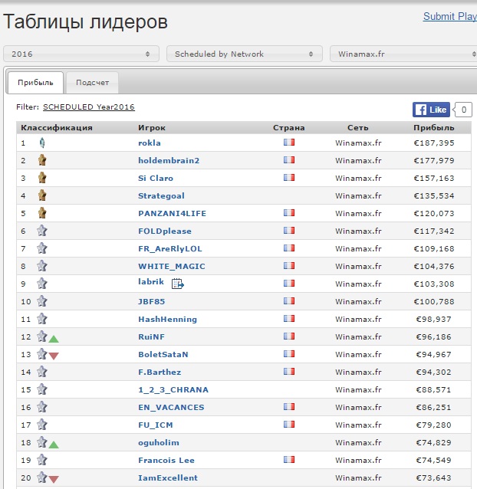This screenshot has width=477, height=489.
Task: Open player FOLDplease's profile
Action: coord(165,231)
